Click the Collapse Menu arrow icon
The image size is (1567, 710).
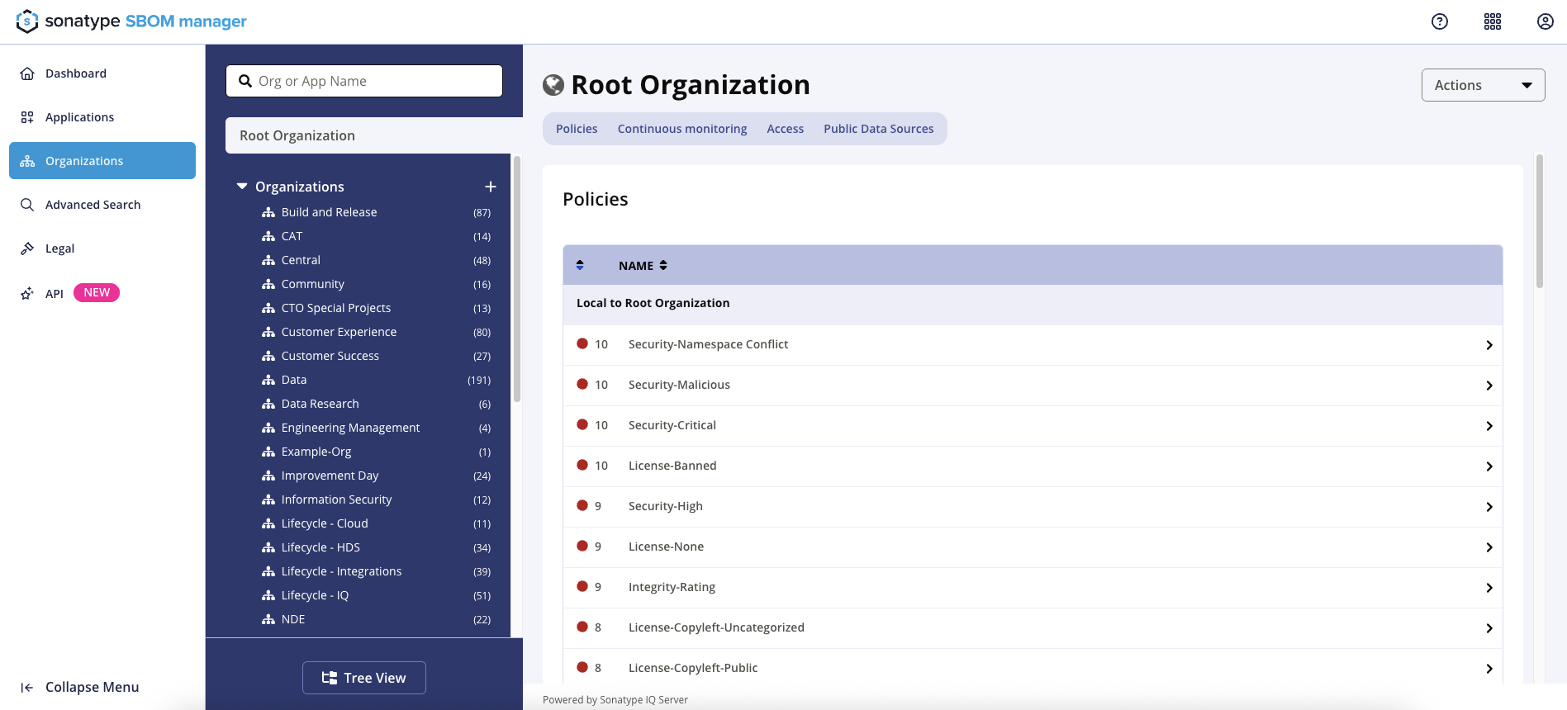click(27, 687)
